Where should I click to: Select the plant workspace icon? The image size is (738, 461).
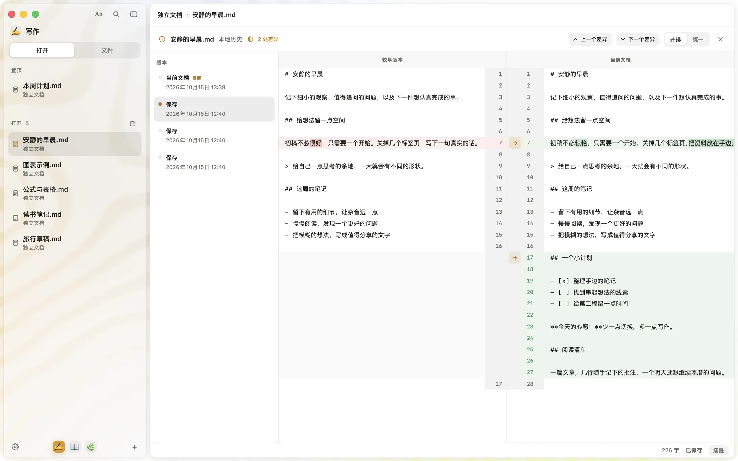(91, 447)
